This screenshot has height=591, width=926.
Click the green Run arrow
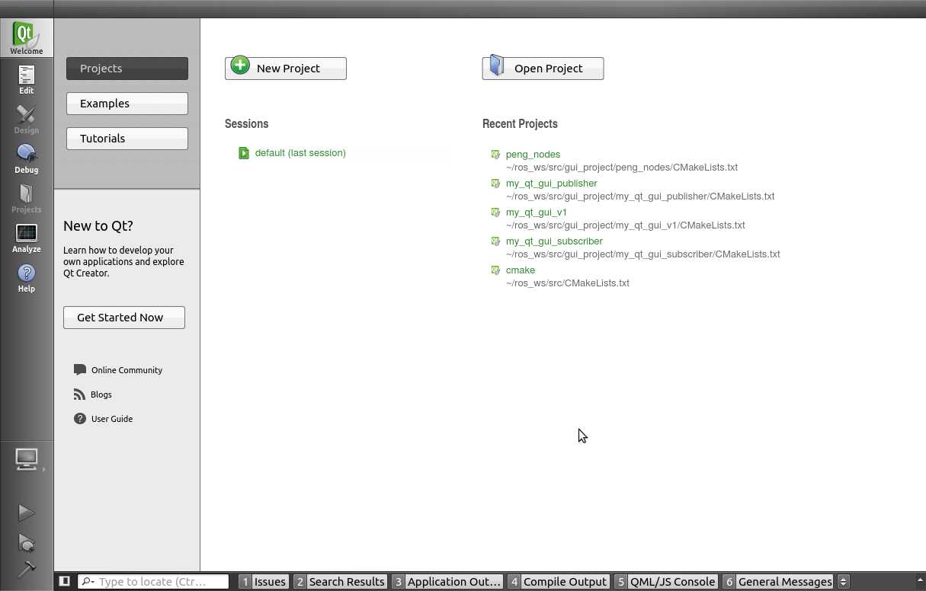26,513
